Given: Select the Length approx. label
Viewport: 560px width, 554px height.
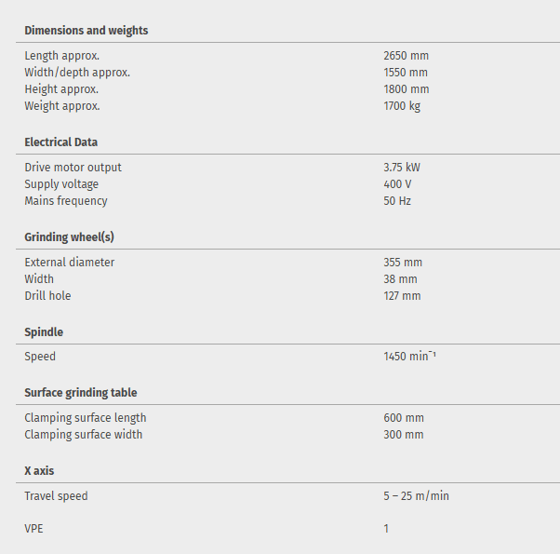Looking at the screenshot, I should coord(61,56).
